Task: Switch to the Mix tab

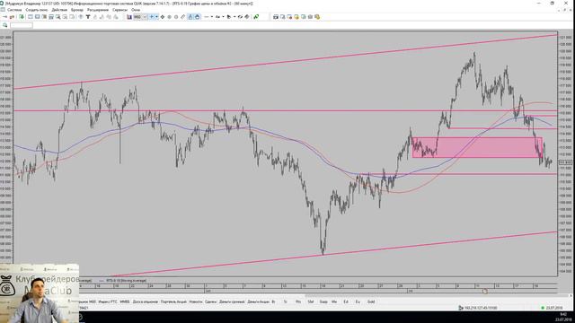Action: tap(334, 301)
